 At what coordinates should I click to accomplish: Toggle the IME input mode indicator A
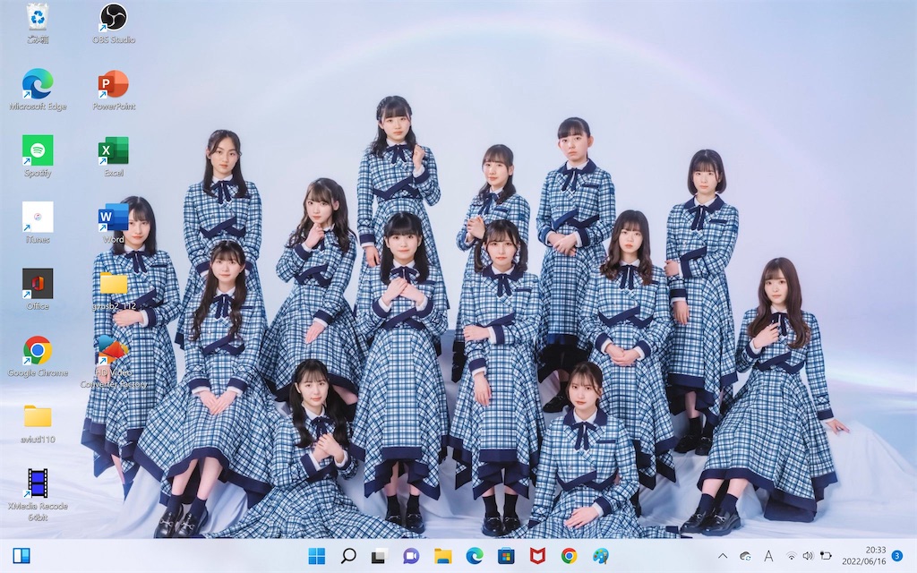point(768,556)
